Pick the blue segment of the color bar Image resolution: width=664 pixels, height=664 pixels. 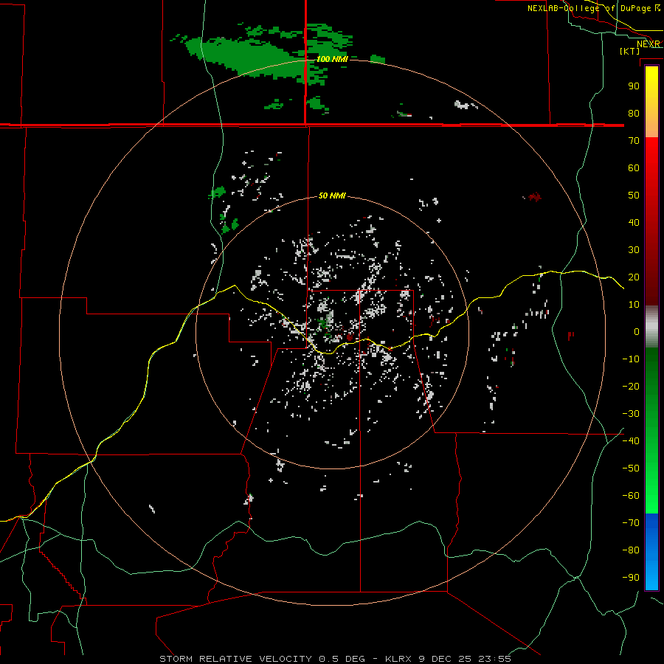[x=651, y=552]
